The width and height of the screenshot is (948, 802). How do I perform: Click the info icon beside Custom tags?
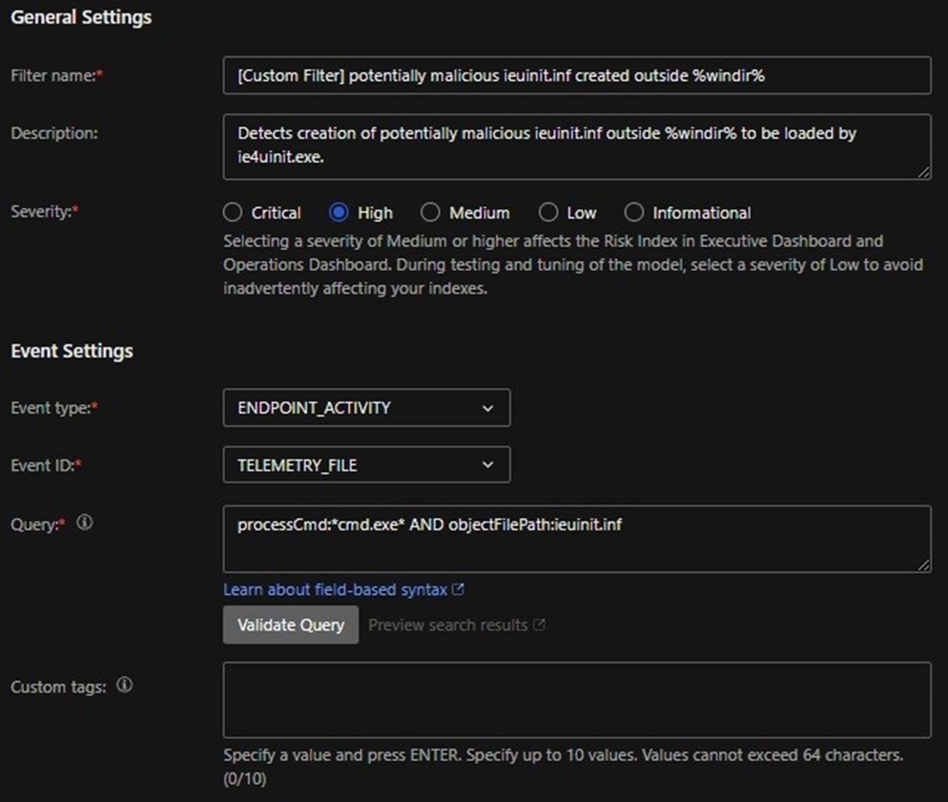pos(124,686)
